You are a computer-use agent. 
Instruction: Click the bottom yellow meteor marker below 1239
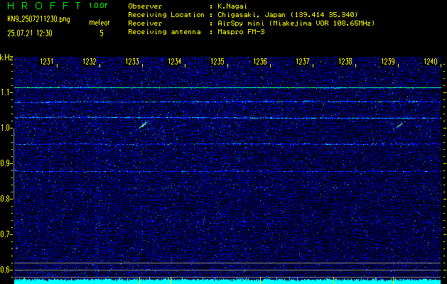(394, 280)
